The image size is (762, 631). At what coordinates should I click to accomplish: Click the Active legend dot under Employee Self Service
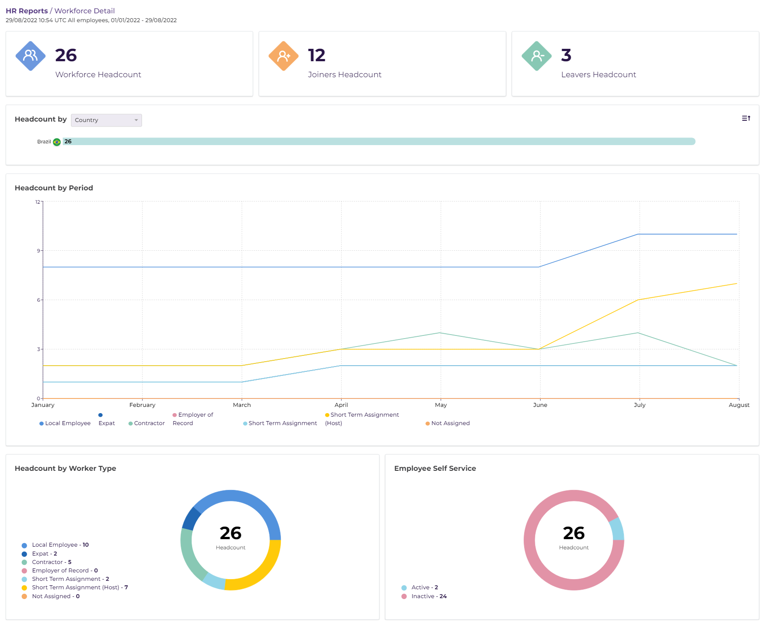coord(403,587)
